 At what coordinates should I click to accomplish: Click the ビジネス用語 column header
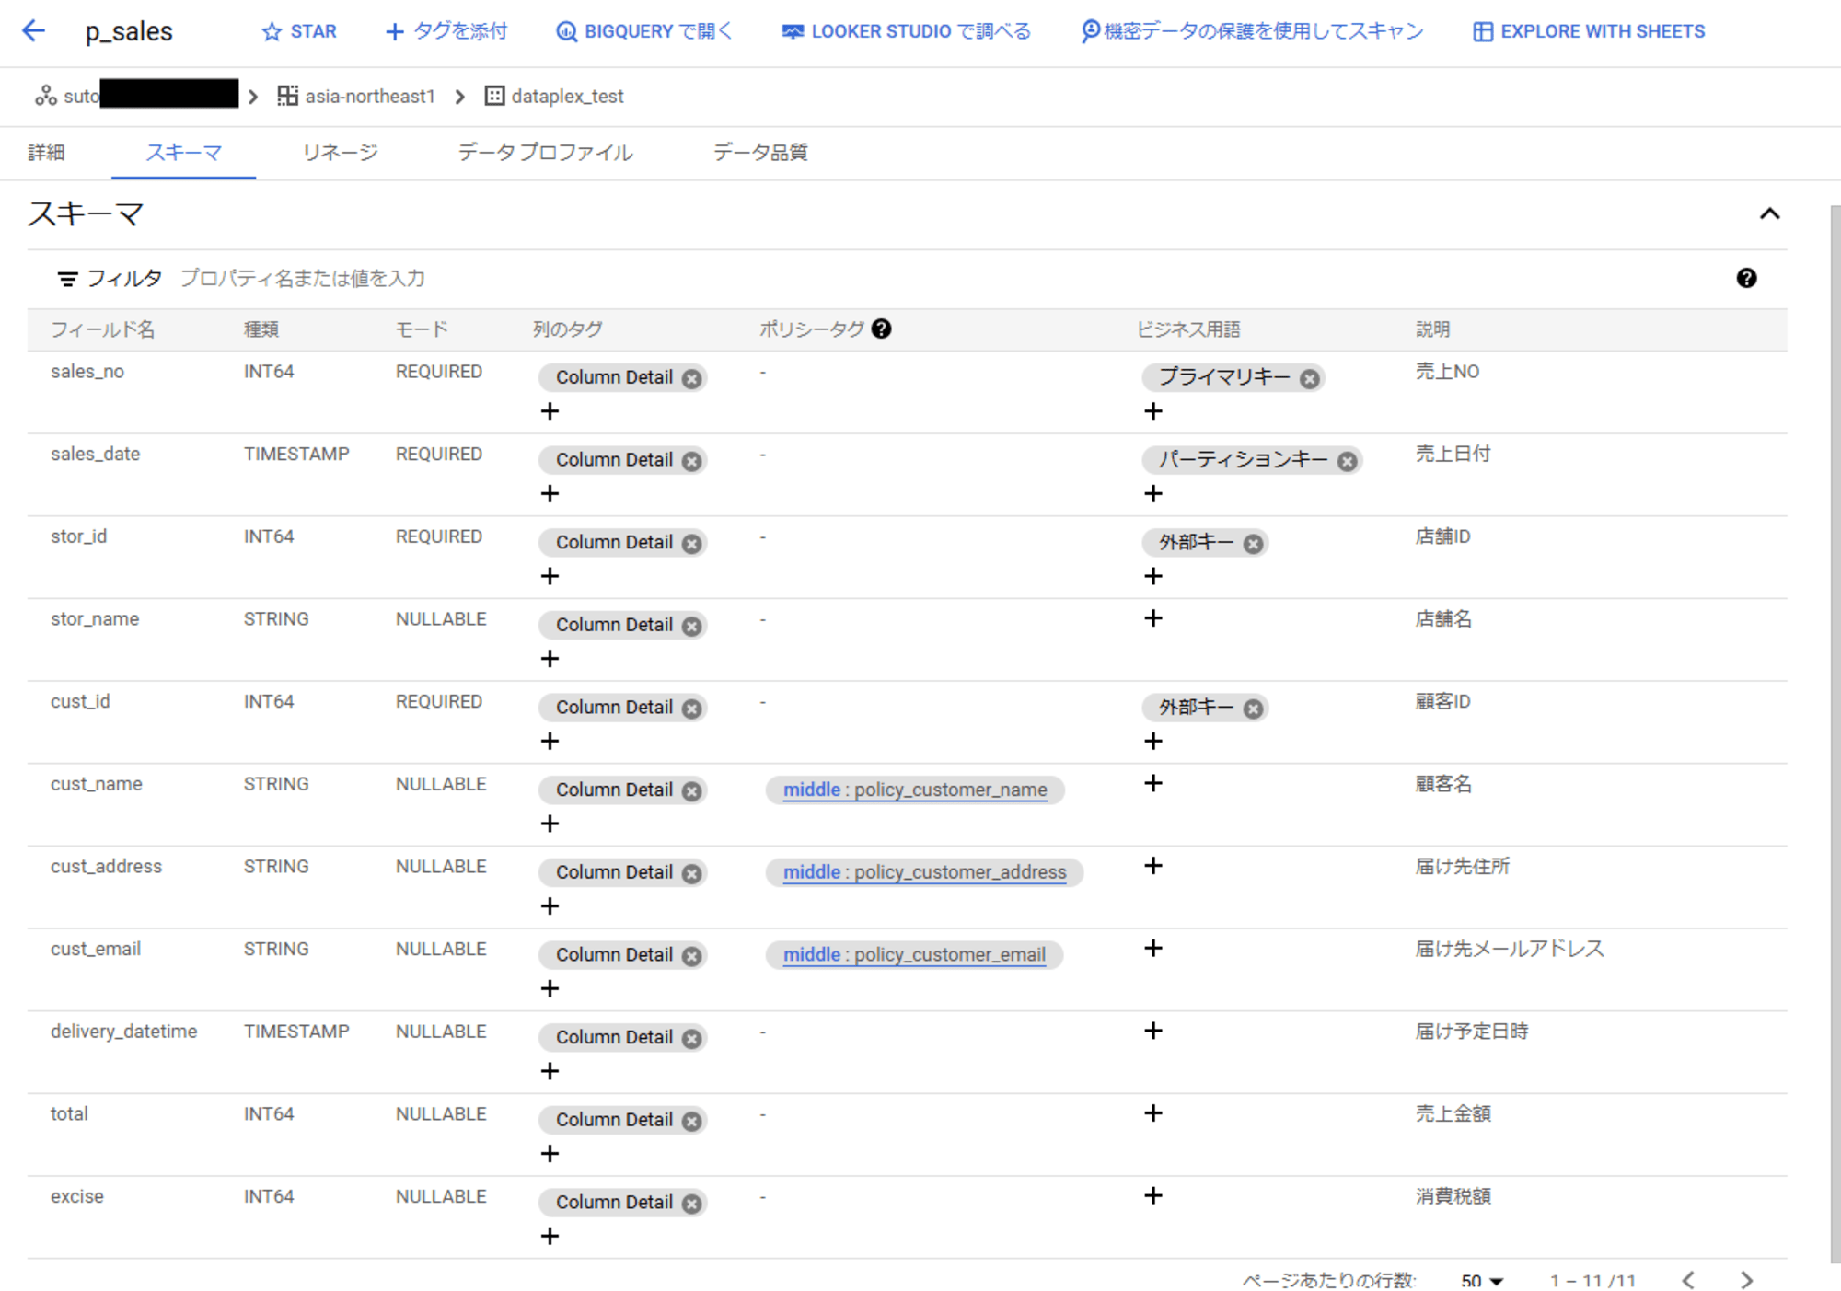(x=1188, y=329)
